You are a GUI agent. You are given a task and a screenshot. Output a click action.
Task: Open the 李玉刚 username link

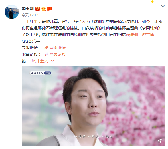(x=28, y=9)
